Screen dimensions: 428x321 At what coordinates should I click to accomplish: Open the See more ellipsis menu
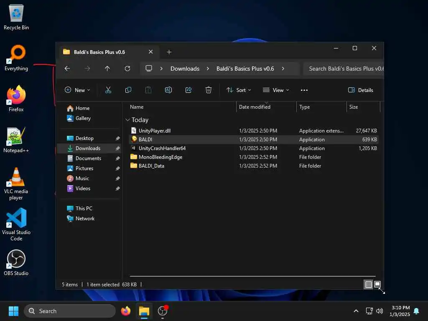point(304,90)
